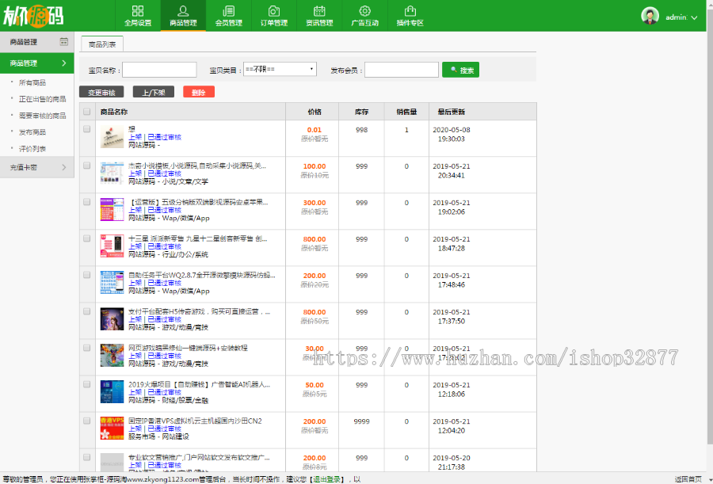
Task: Select 需要审核的商品 in sidebar
Action: click(x=42, y=116)
